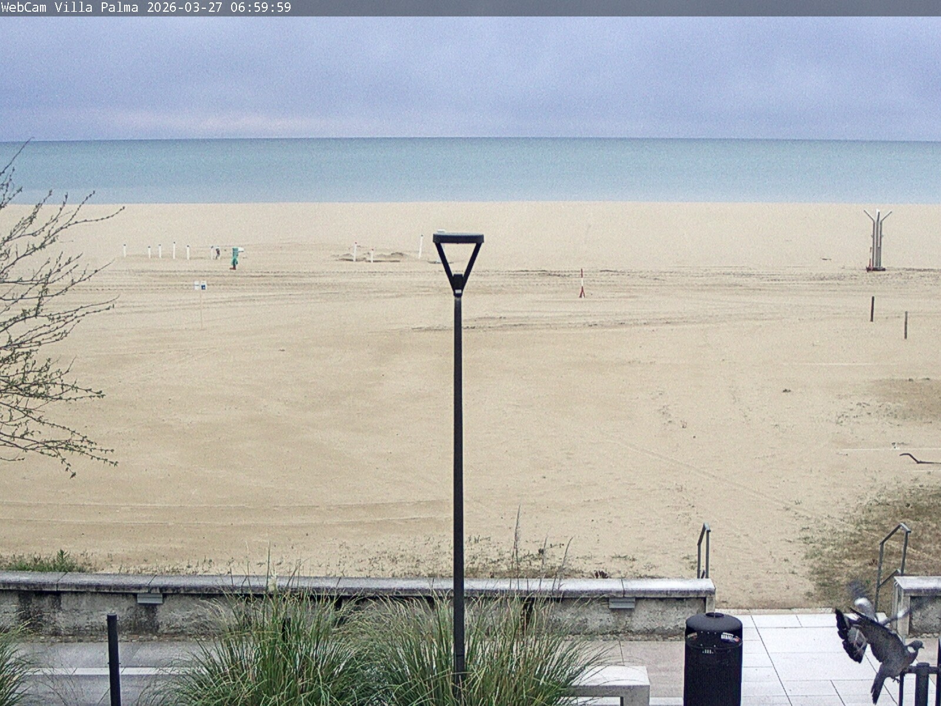The width and height of the screenshot is (941, 706).
Task: Click the triangular street lamp head
Action: pos(458,259)
